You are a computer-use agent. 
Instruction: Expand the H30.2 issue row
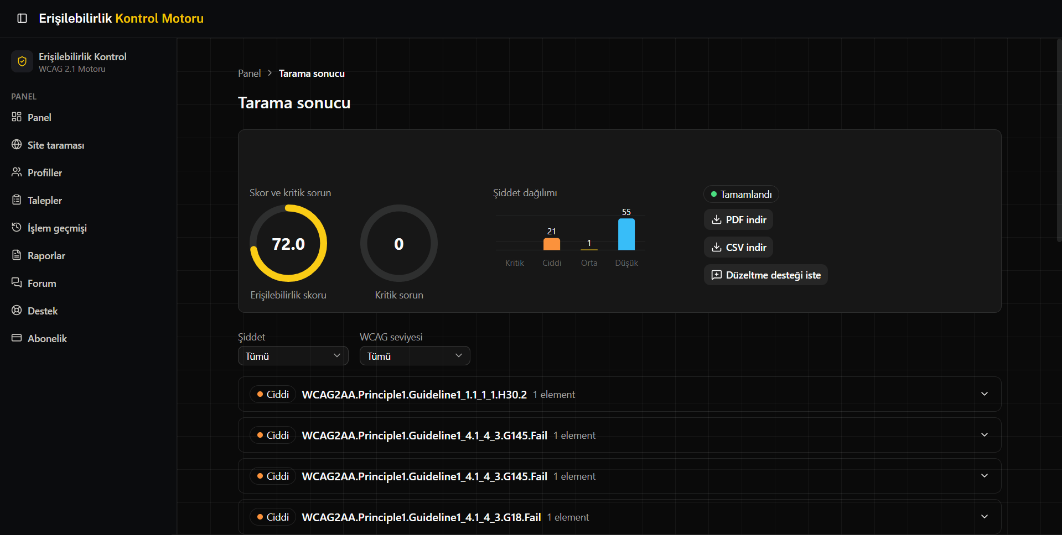coord(619,394)
